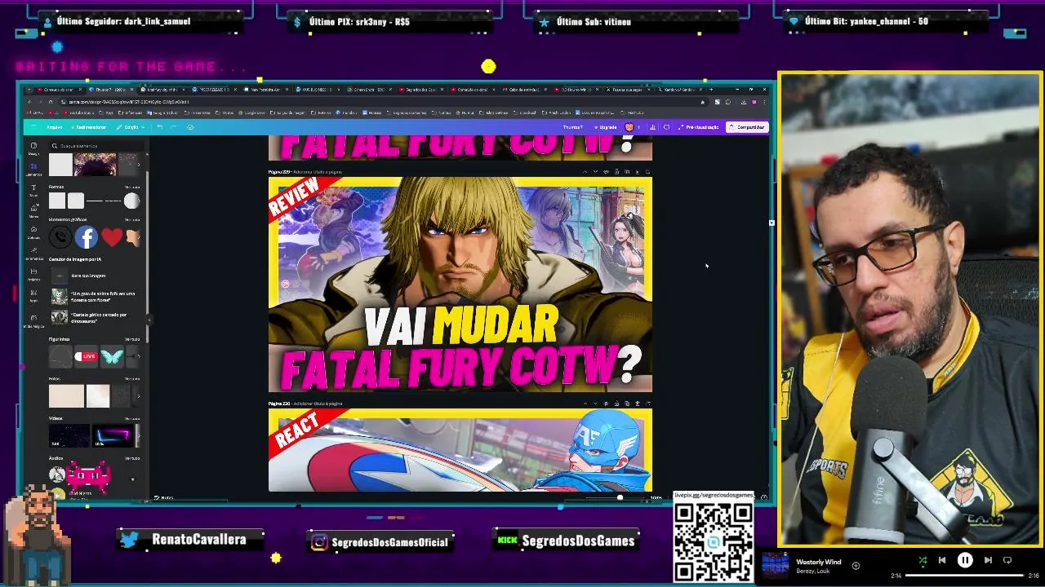Open the Text tab in Canva sidebar
This screenshot has width=1045, height=587.
33,191
